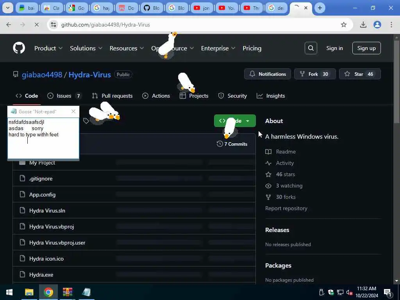Image resolution: width=400 pixels, height=300 pixels.
Task: Click the fork icon next to 30 forks
Action: click(x=268, y=197)
